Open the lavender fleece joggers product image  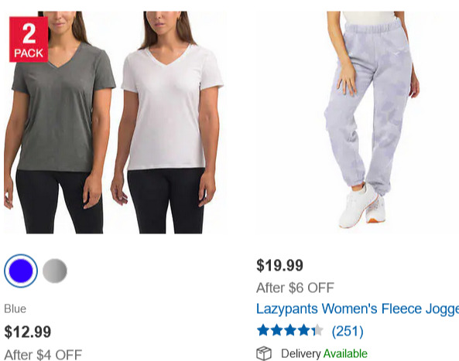tap(372, 120)
